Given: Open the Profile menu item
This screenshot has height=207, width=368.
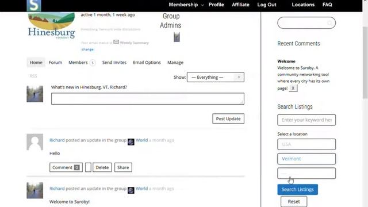Looking at the screenshot, I should (x=216, y=5).
